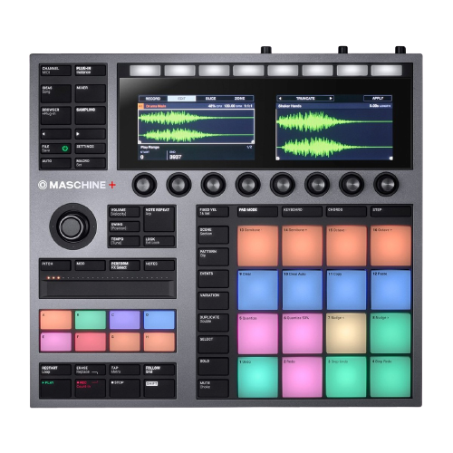The image size is (453, 453).
Task: Toggle the FOLLOW Grid button
Action: (x=159, y=370)
